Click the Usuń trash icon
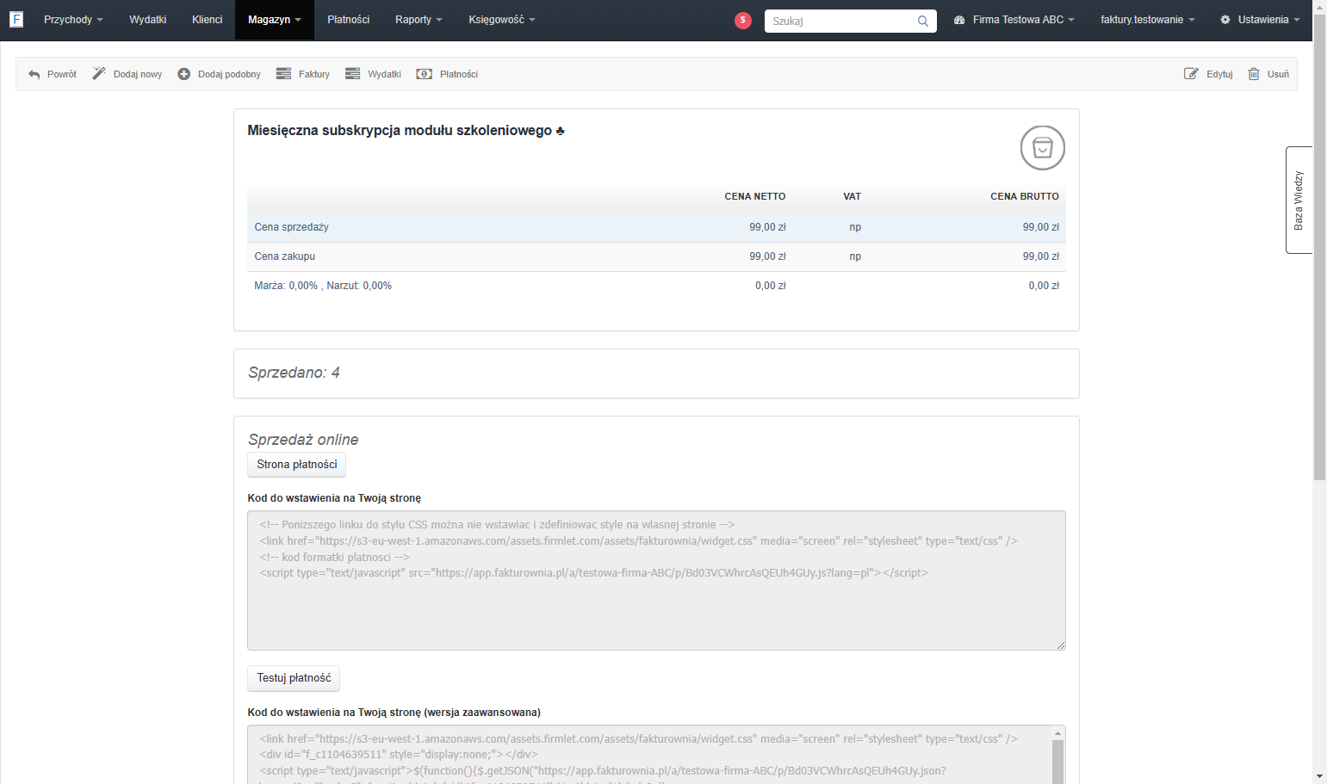The height and width of the screenshot is (784, 1327). click(x=1254, y=74)
